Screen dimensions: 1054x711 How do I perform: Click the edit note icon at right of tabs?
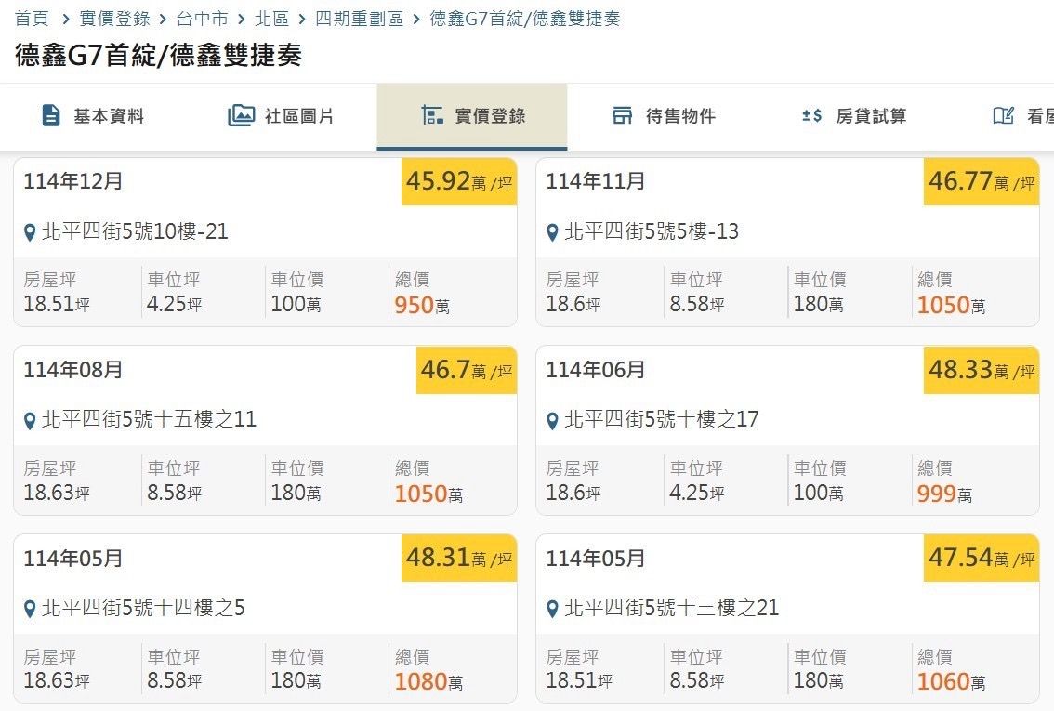1003,116
